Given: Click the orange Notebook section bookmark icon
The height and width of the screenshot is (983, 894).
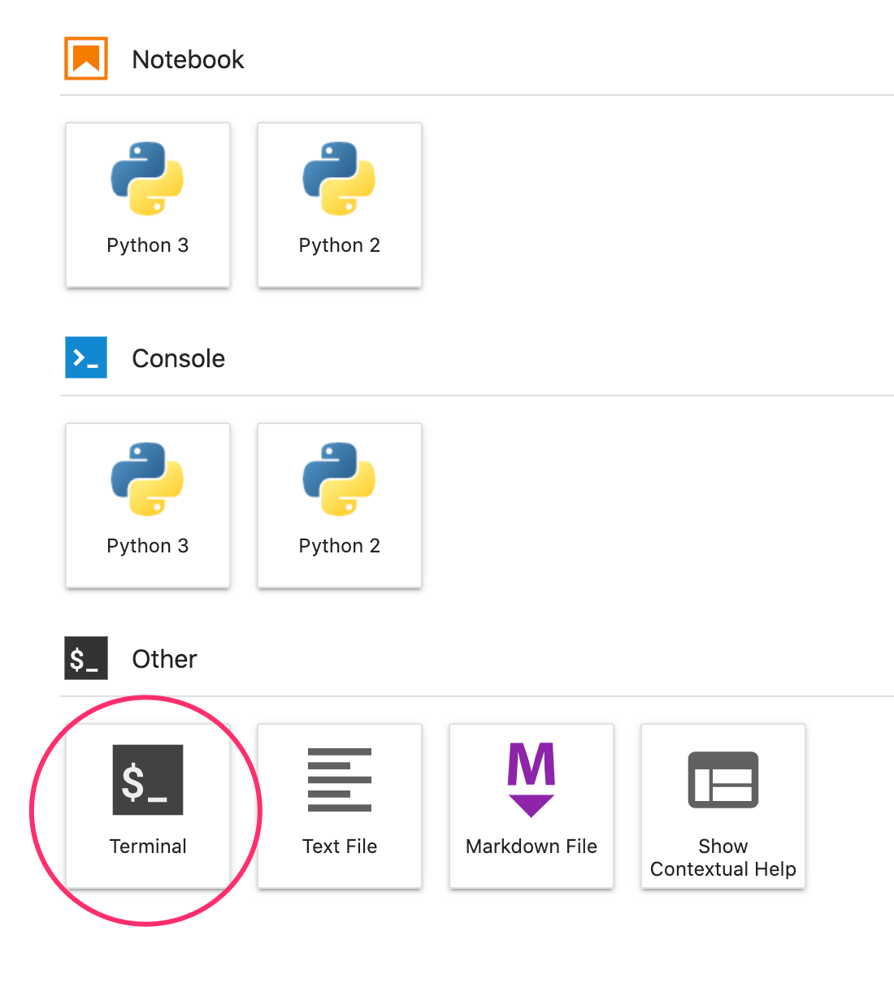Looking at the screenshot, I should (85, 58).
